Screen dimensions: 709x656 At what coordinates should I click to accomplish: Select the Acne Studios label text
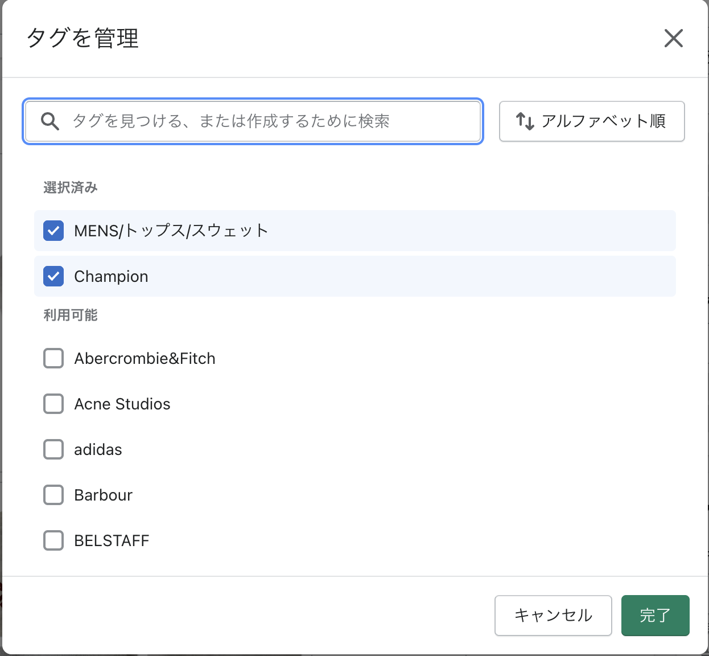pos(122,404)
